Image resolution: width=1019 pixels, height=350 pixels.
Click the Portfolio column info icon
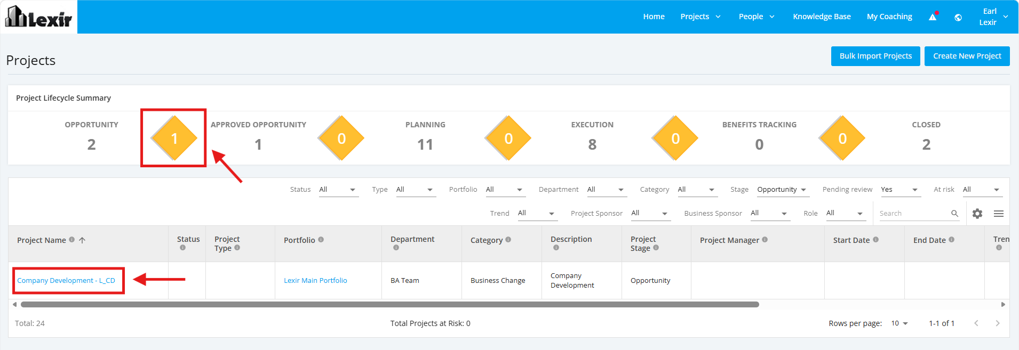(x=321, y=240)
